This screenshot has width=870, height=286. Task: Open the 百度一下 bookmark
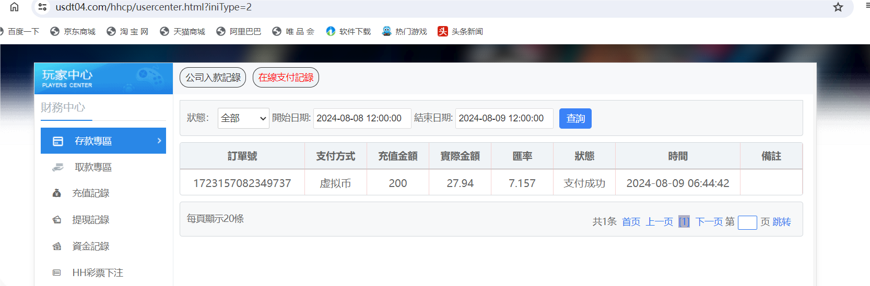pos(20,31)
